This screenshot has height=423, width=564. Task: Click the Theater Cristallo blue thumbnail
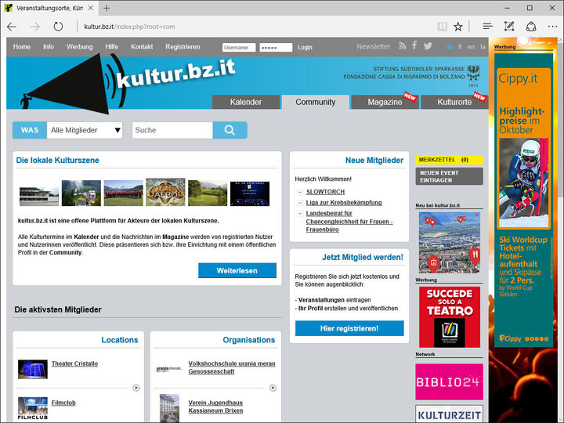coord(33,369)
